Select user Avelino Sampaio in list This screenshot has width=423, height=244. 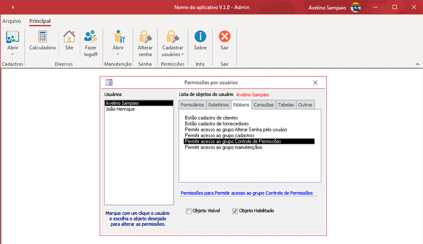(139, 103)
